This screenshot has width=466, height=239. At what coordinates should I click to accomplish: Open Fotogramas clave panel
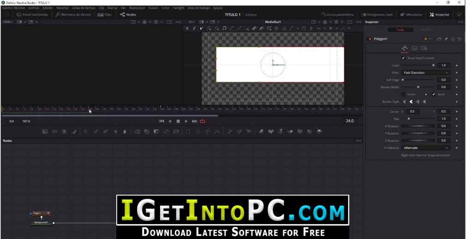(377, 15)
